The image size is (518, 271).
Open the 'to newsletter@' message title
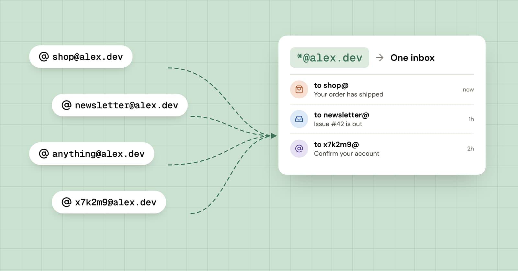(x=342, y=115)
